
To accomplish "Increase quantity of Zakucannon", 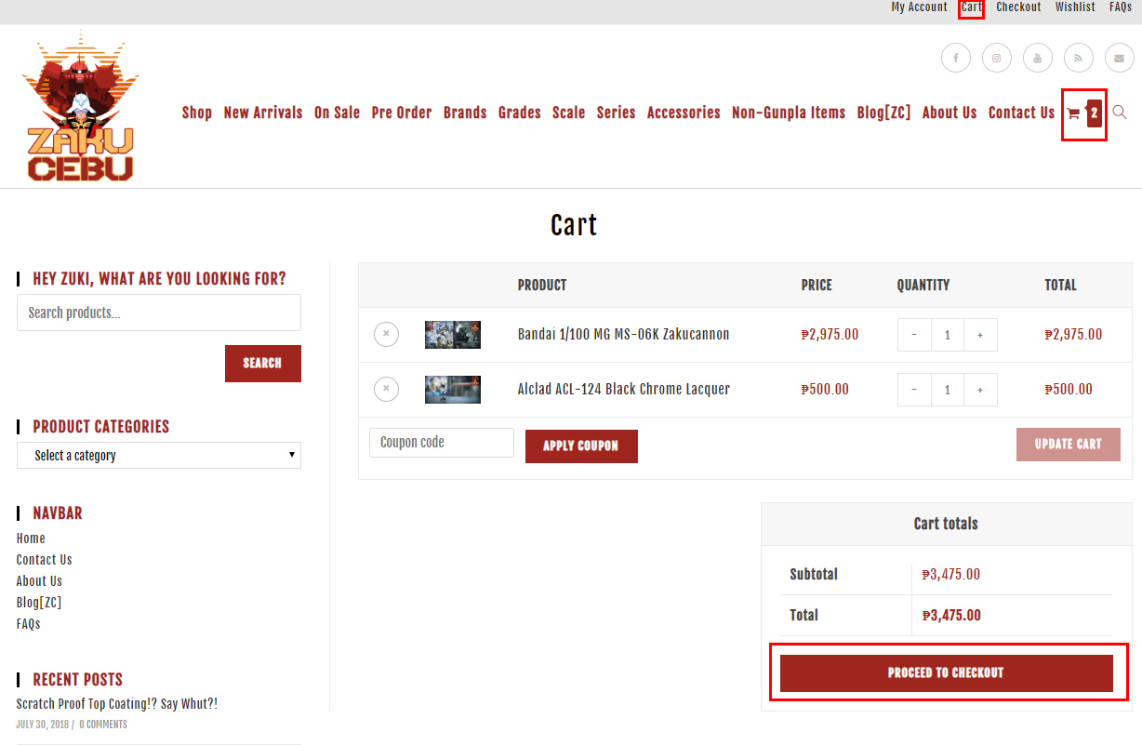I will [980, 335].
